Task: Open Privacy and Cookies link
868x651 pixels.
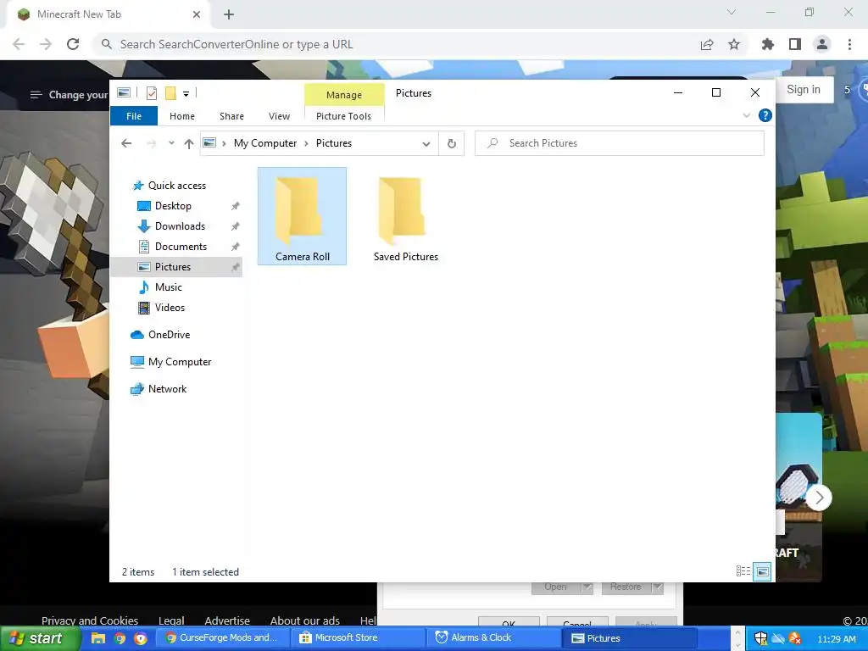Action: 90,620
